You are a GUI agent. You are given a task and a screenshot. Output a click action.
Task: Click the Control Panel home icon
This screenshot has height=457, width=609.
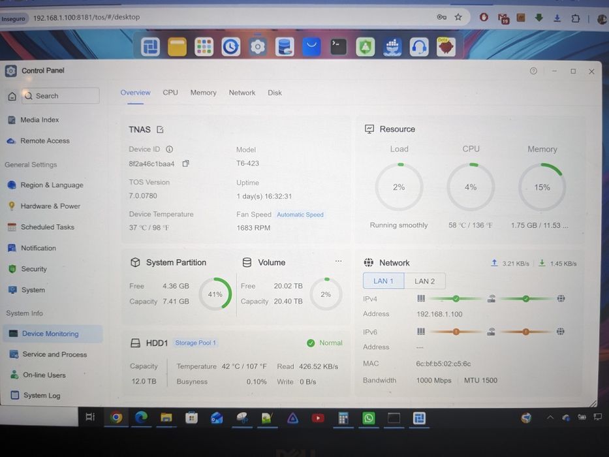coord(12,96)
